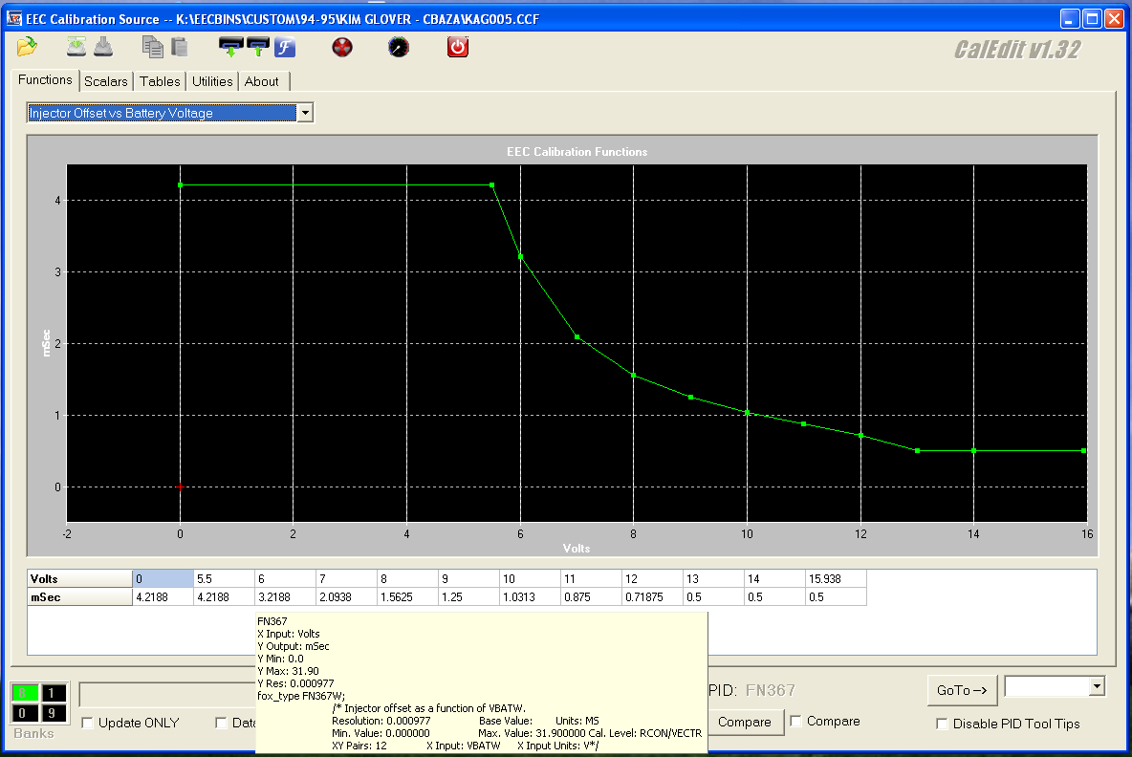This screenshot has height=757, width=1132.
Task: Click the blue script F icon
Action: coord(285,46)
